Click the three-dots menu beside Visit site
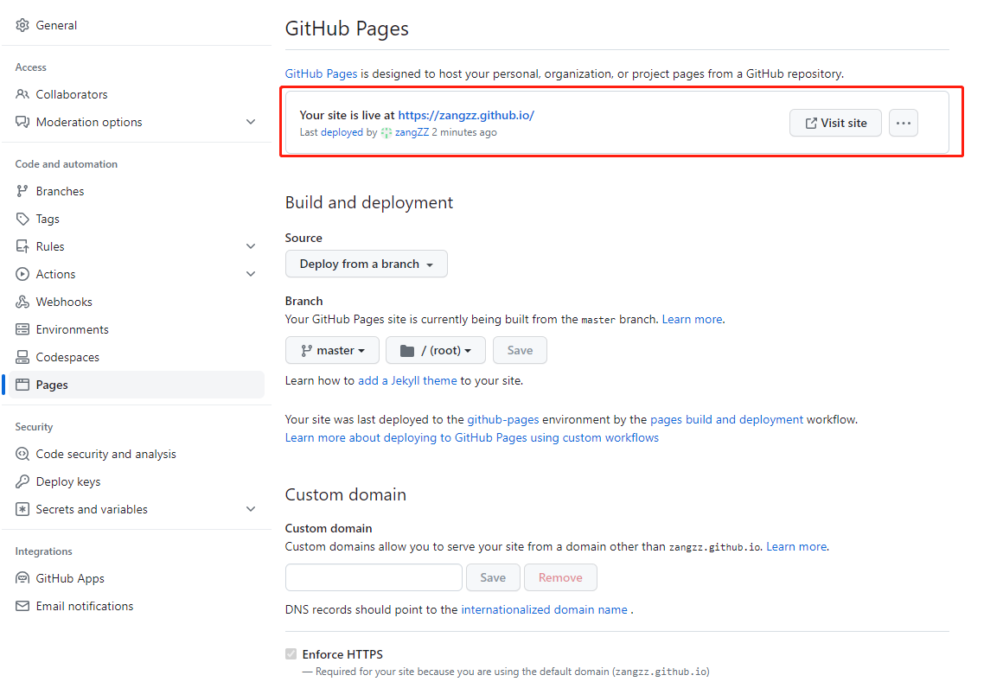 tap(903, 123)
